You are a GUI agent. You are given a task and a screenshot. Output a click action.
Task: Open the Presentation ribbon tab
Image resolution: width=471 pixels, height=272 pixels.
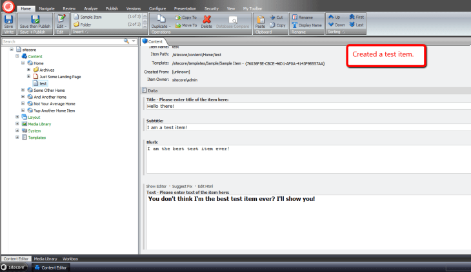tap(185, 8)
